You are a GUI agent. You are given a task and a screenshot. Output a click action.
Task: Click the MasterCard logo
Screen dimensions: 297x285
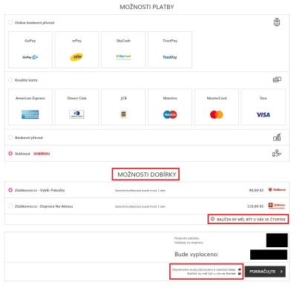[x=217, y=114]
